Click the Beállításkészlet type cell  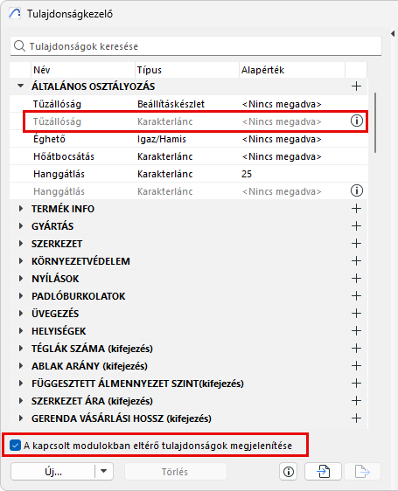click(x=171, y=104)
